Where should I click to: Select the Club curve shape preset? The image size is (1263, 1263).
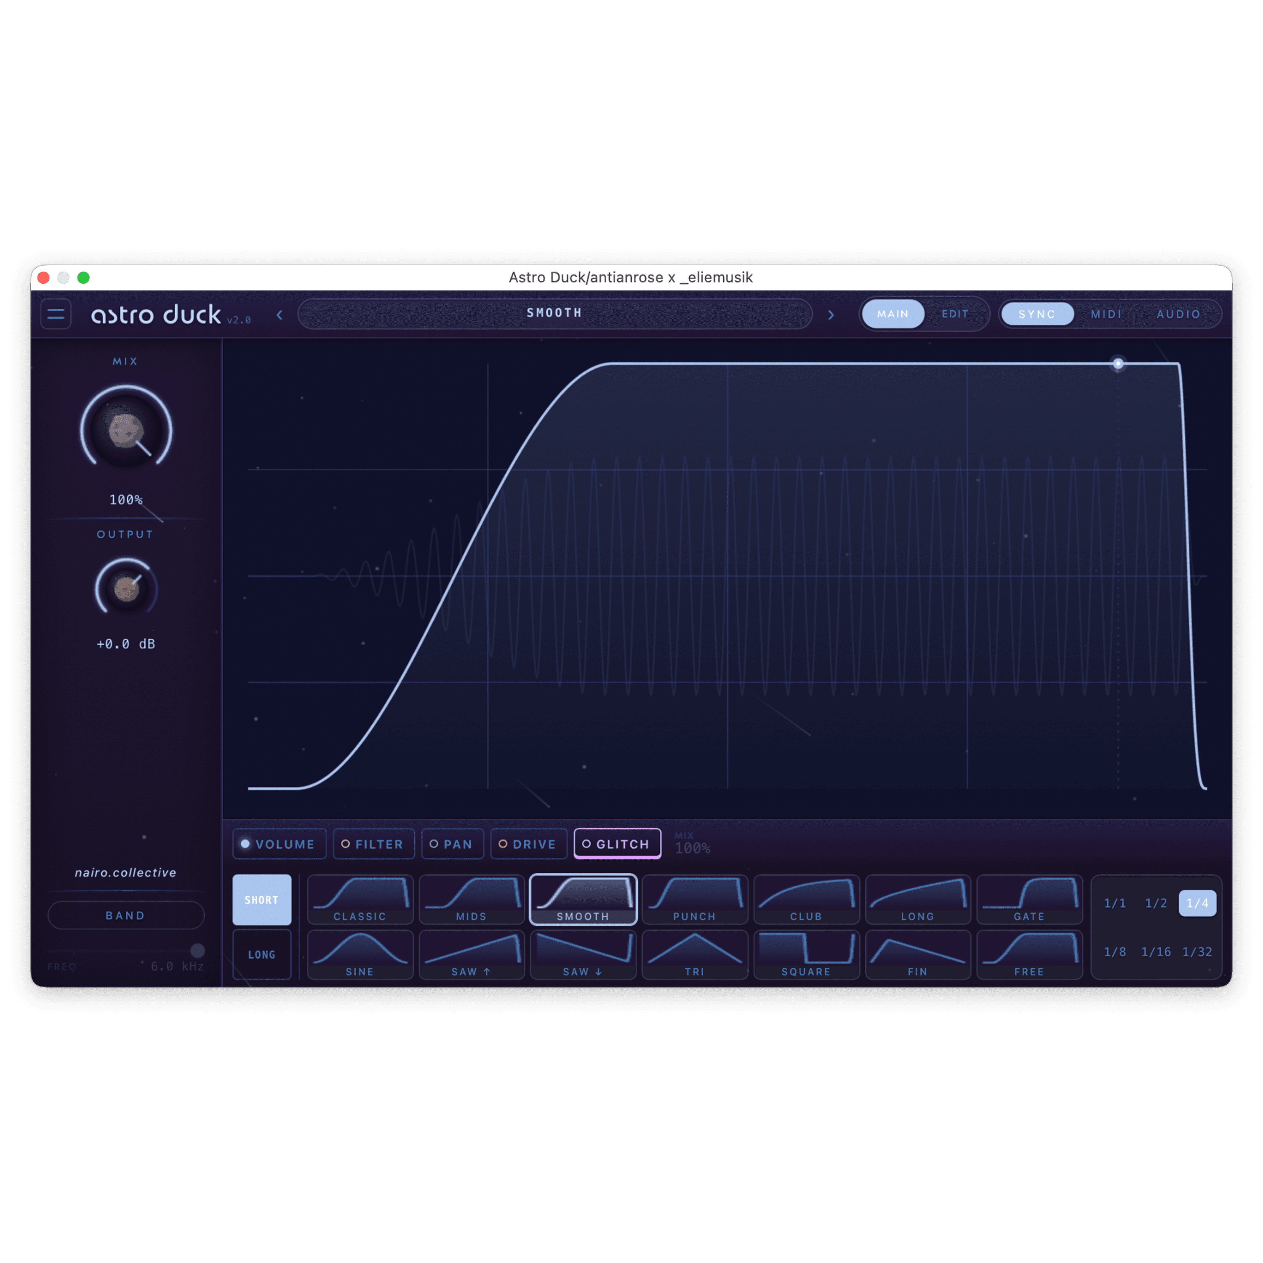pyautogui.click(x=806, y=900)
